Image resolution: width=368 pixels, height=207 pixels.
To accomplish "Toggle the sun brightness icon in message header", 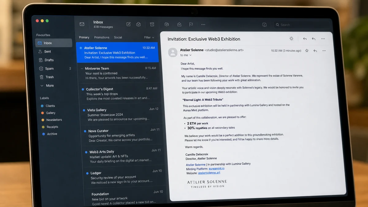I will point(291,39).
